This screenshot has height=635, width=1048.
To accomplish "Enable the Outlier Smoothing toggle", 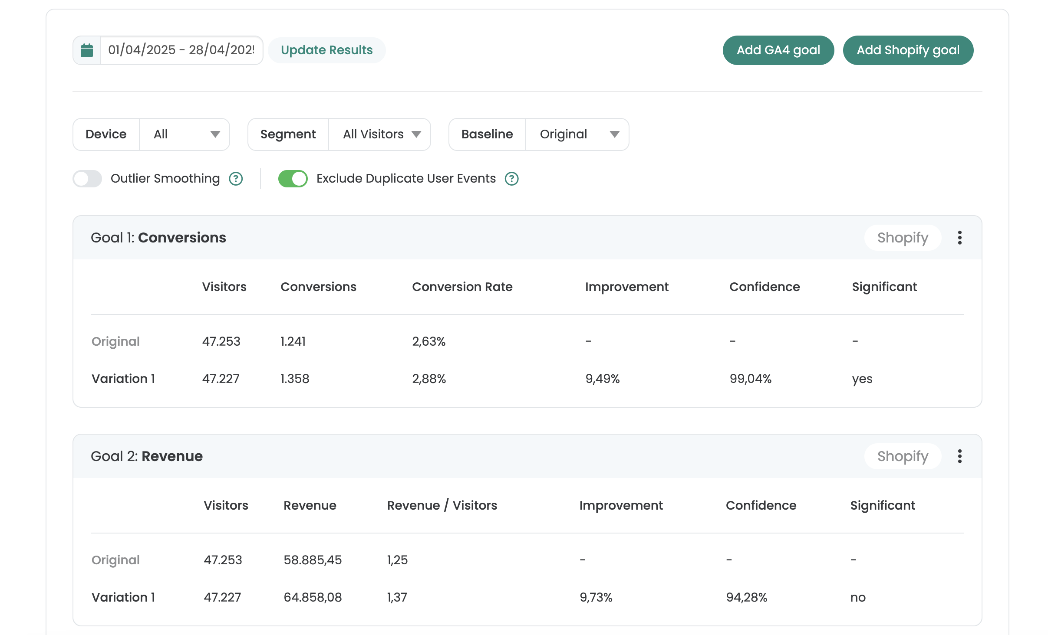I will tap(87, 179).
